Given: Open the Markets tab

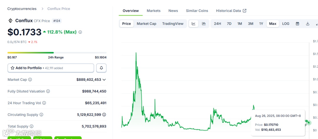Looking at the screenshot, I should [x=153, y=11].
